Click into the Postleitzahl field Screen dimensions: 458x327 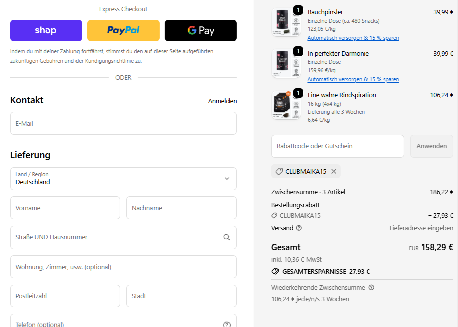pos(65,296)
